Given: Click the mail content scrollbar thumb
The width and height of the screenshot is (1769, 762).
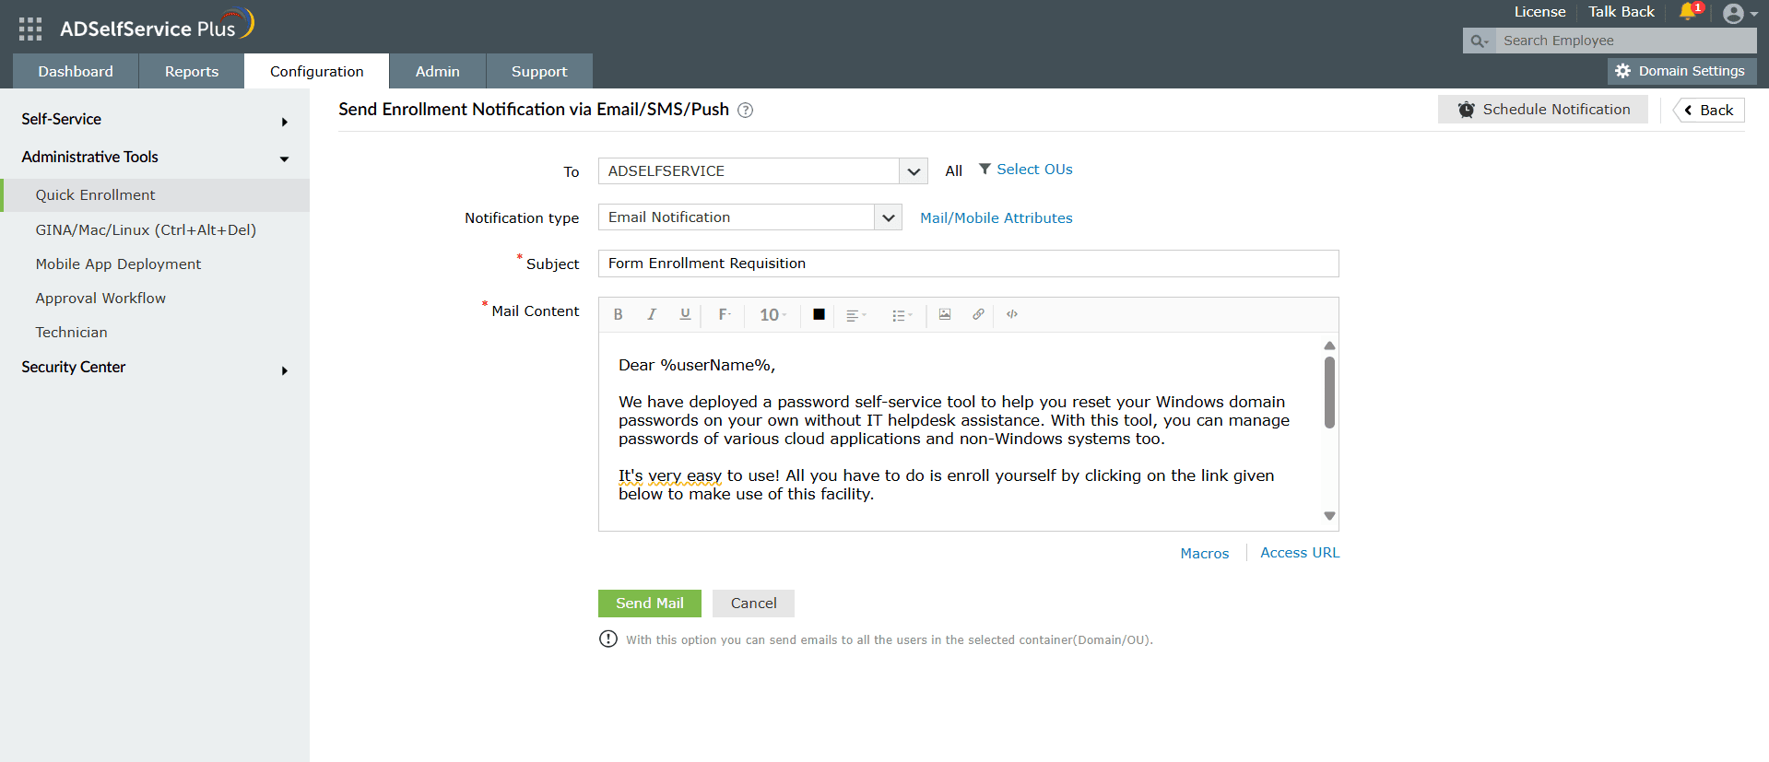Looking at the screenshot, I should 1329,393.
